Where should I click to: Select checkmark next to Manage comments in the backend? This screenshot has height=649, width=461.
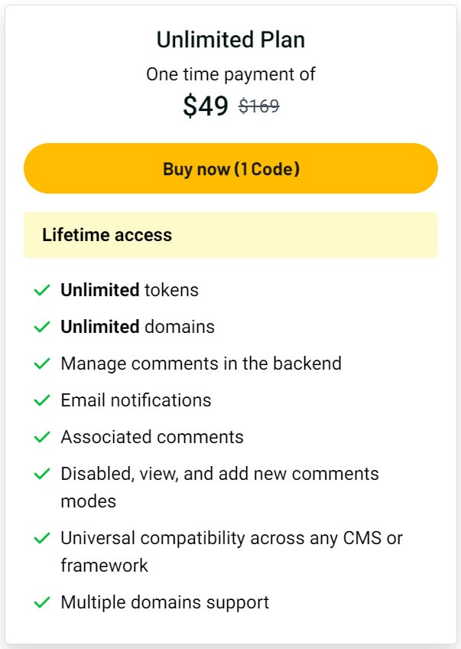[x=42, y=364]
